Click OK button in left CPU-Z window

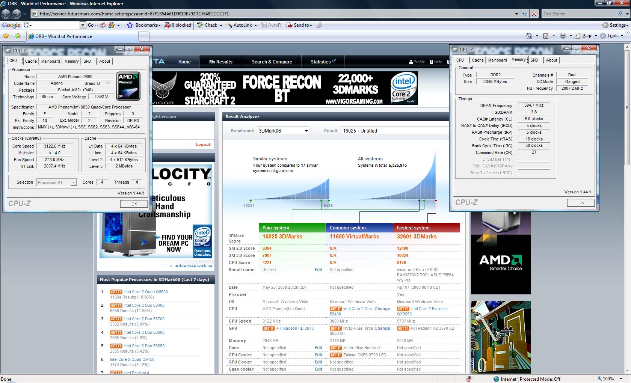coord(134,204)
